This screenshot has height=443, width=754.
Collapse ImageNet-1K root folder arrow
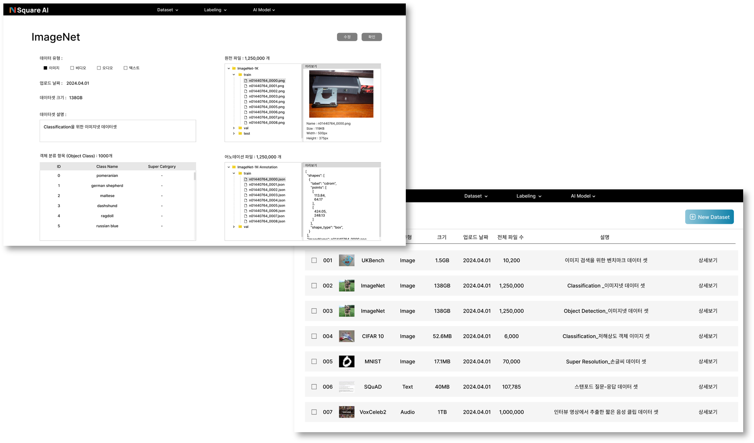click(x=229, y=68)
